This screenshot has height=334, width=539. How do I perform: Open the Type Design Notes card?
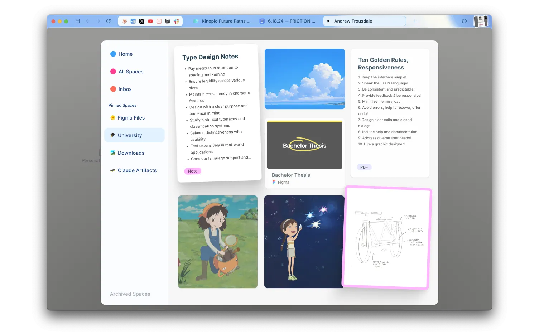point(218,113)
